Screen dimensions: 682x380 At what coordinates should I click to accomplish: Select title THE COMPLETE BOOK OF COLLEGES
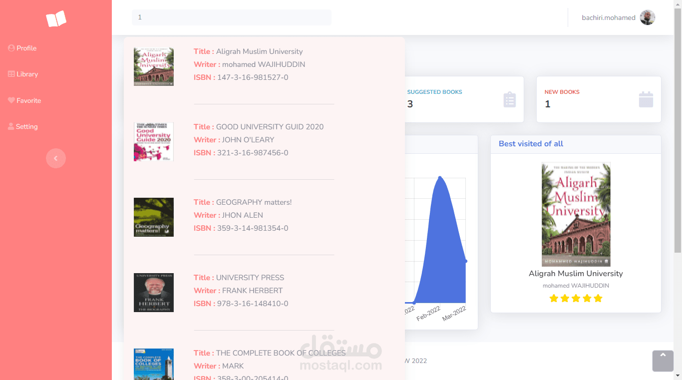click(x=281, y=353)
